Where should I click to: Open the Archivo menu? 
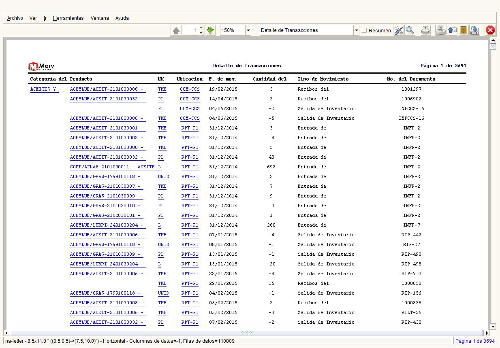(15, 18)
